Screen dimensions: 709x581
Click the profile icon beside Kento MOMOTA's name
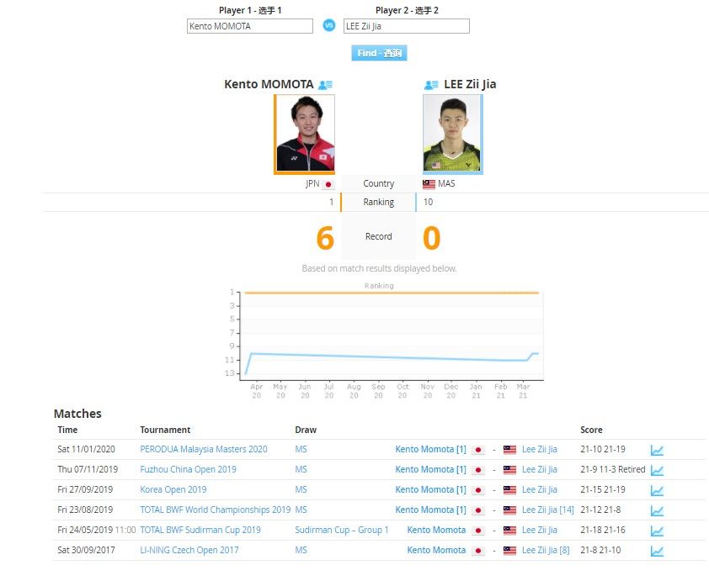pos(326,84)
